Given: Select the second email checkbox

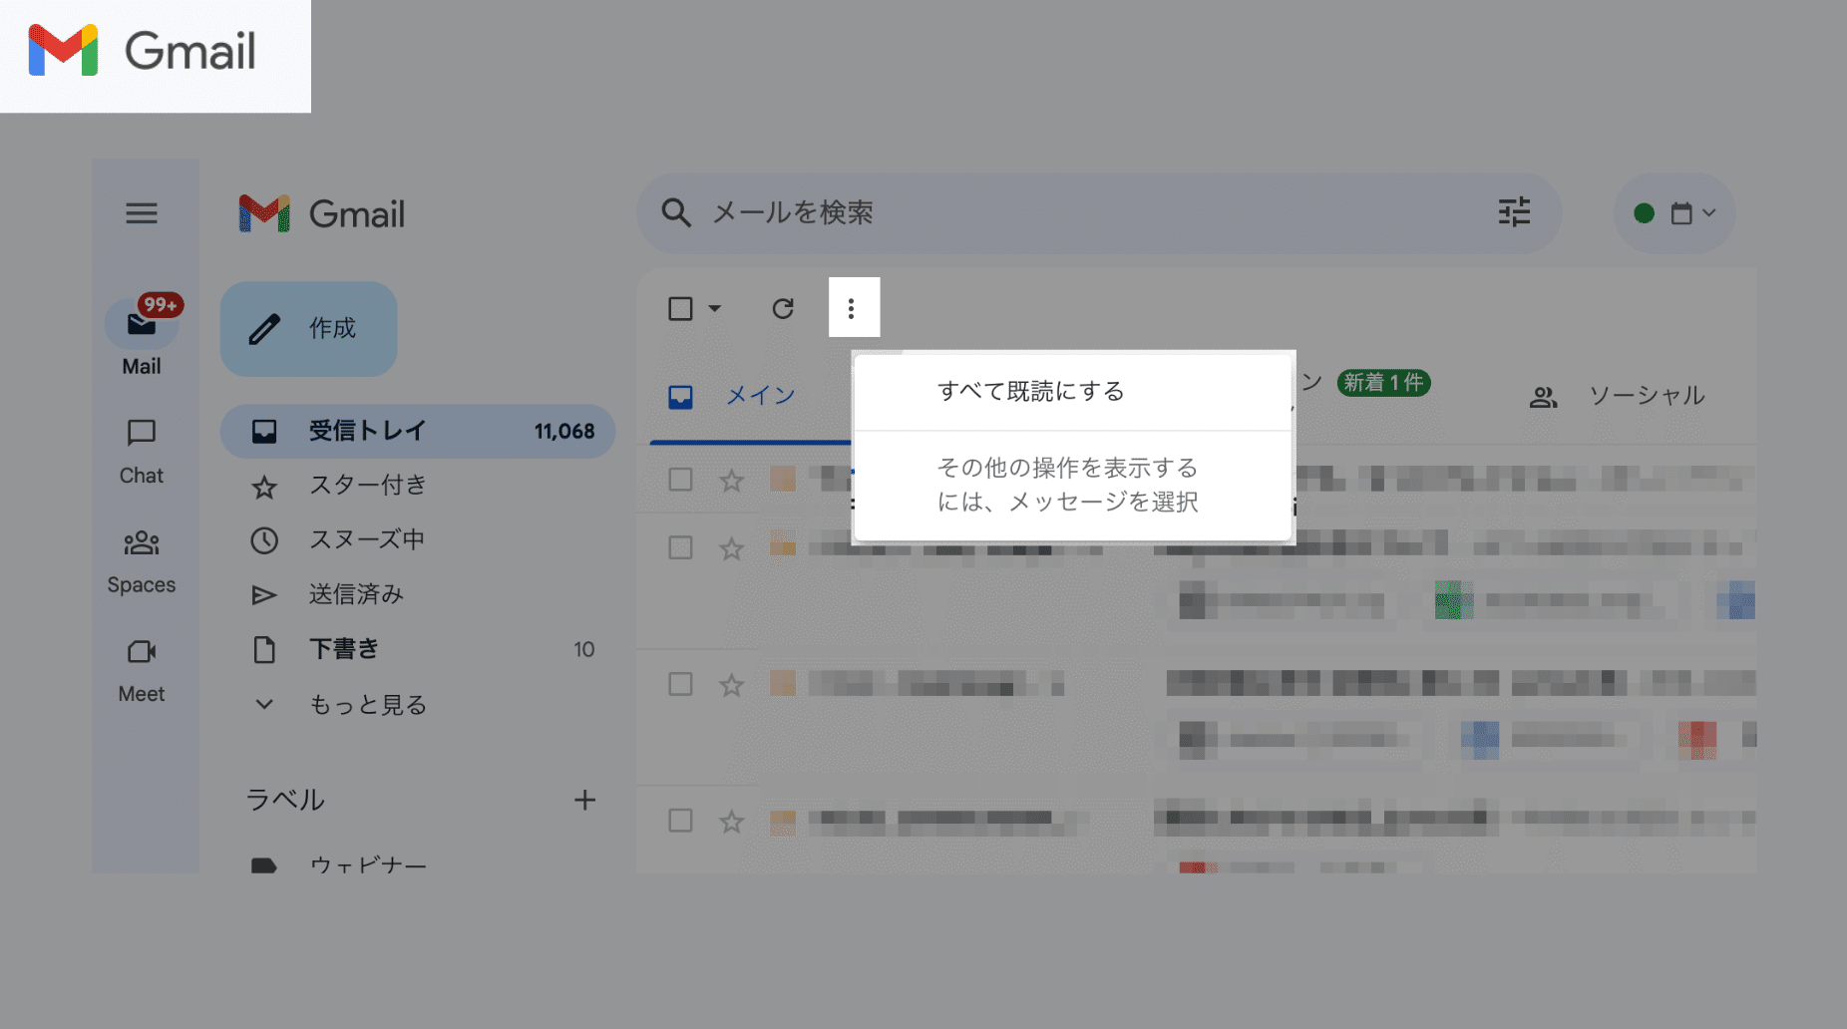Looking at the screenshot, I should pos(680,547).
